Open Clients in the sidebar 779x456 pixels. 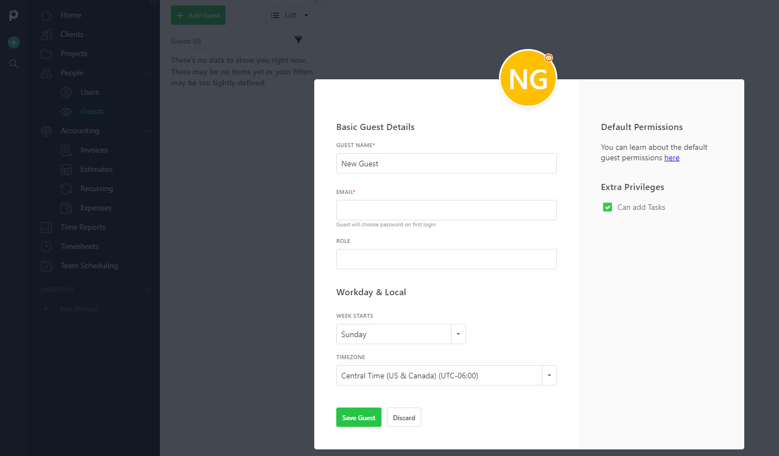click(72, 34)
